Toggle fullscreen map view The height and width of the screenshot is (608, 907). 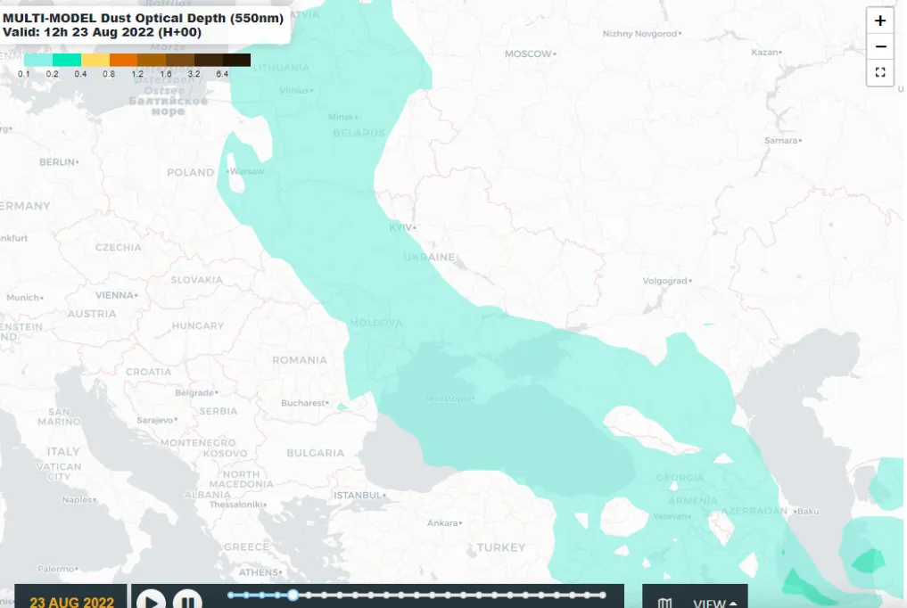pyautogui.click(x=880, y=72)
